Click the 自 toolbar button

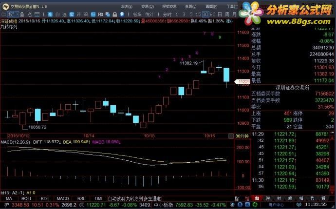[x=57, y=14]
